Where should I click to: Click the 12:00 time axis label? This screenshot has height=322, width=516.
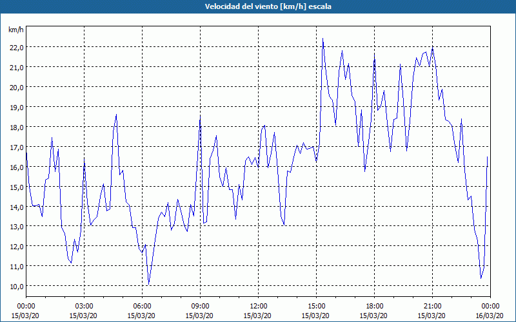259,307
